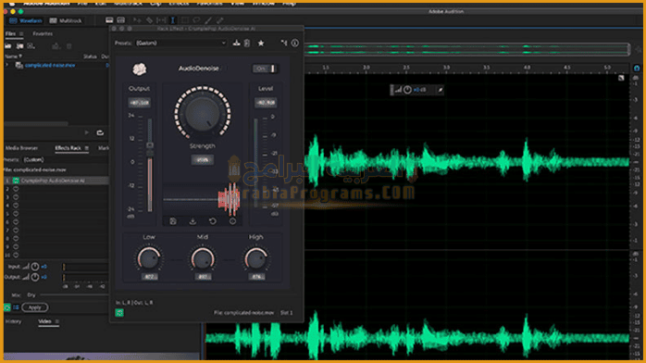Open channel map editor in Rack Effect window
Screen dimensions: 646x363
284,43
